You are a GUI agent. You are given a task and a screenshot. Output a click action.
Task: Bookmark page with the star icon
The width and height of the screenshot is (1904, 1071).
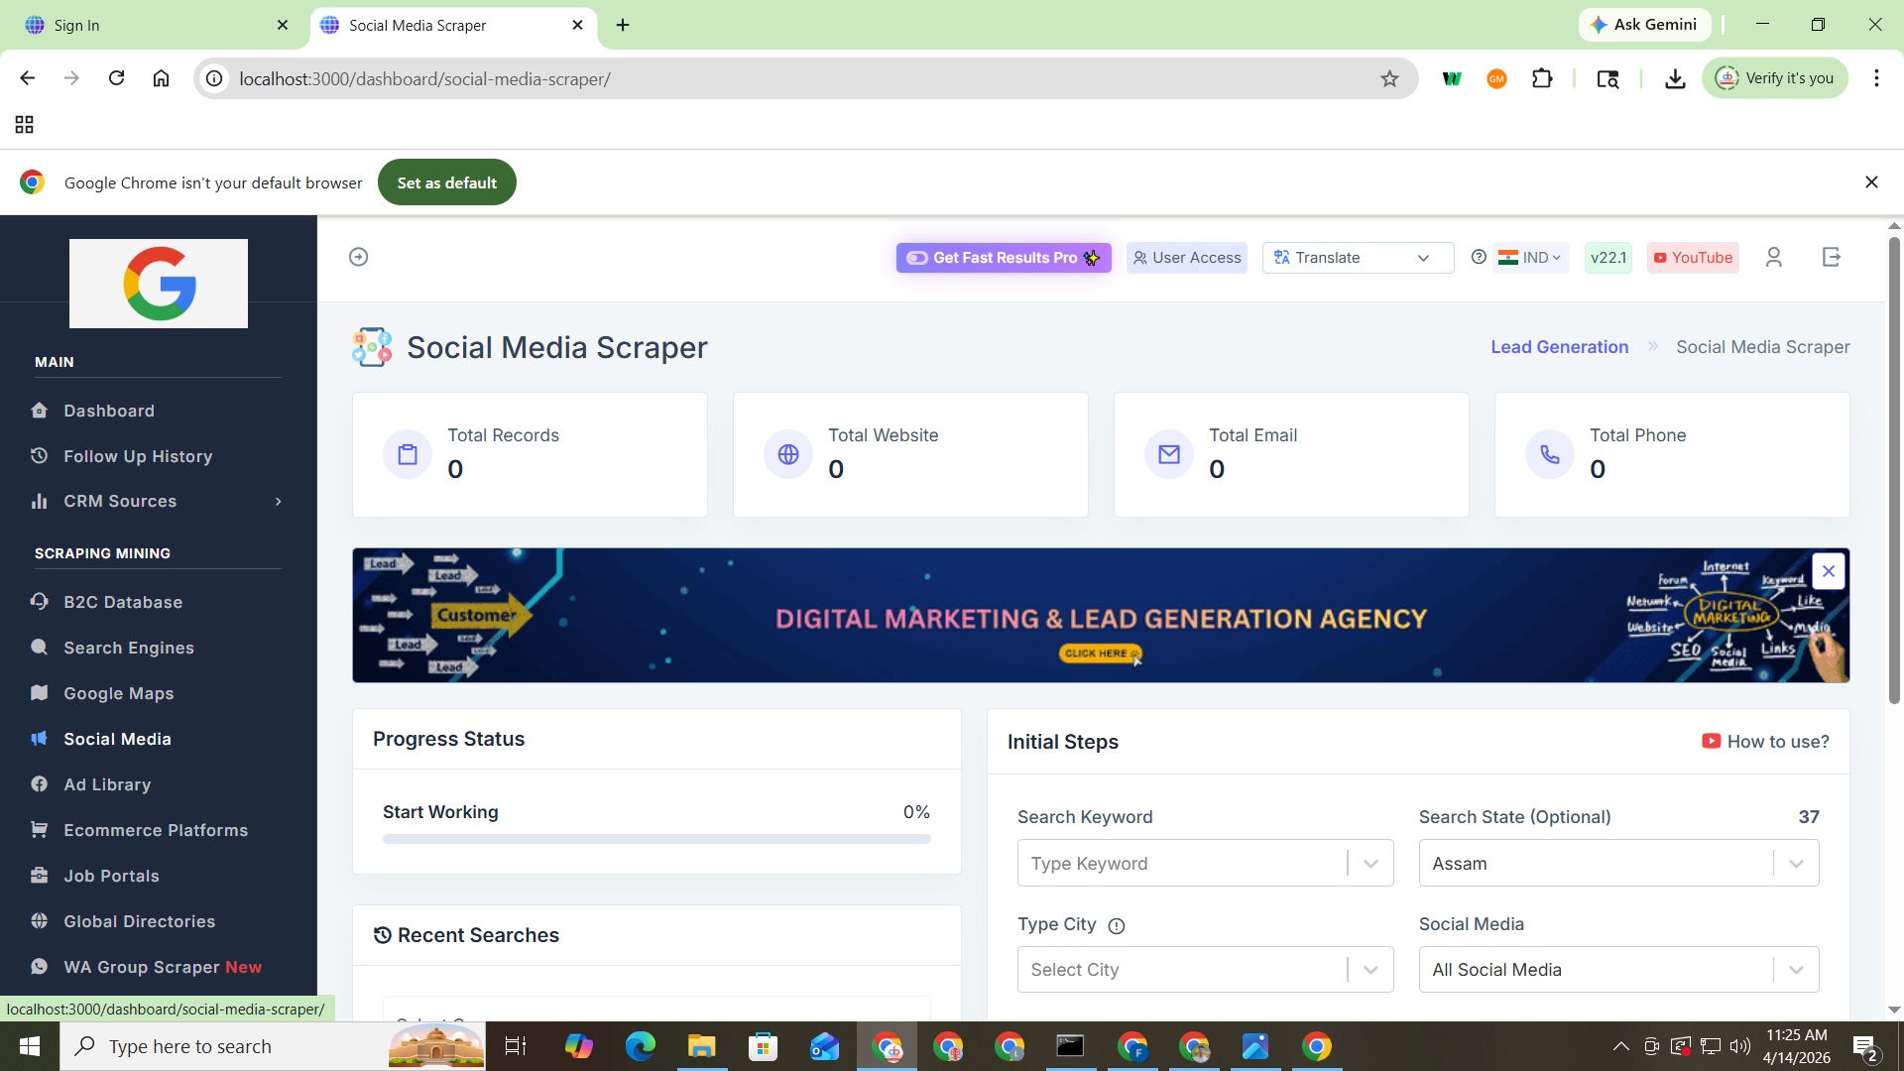point(1389,78)
